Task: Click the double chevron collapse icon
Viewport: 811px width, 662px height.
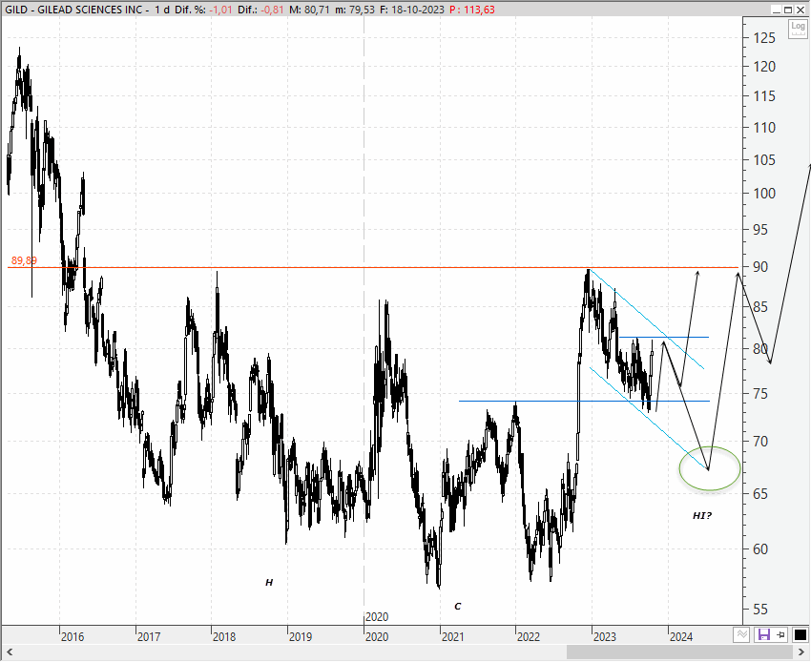Action: (741, 634)
